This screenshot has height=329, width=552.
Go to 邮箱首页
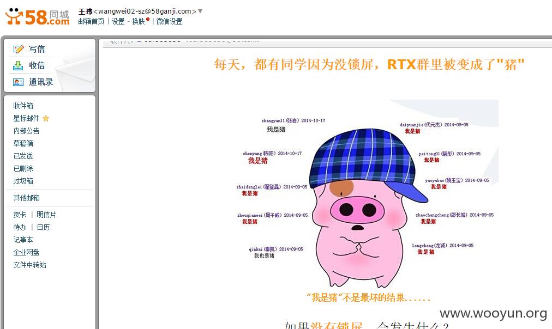[x=91, y=21]
